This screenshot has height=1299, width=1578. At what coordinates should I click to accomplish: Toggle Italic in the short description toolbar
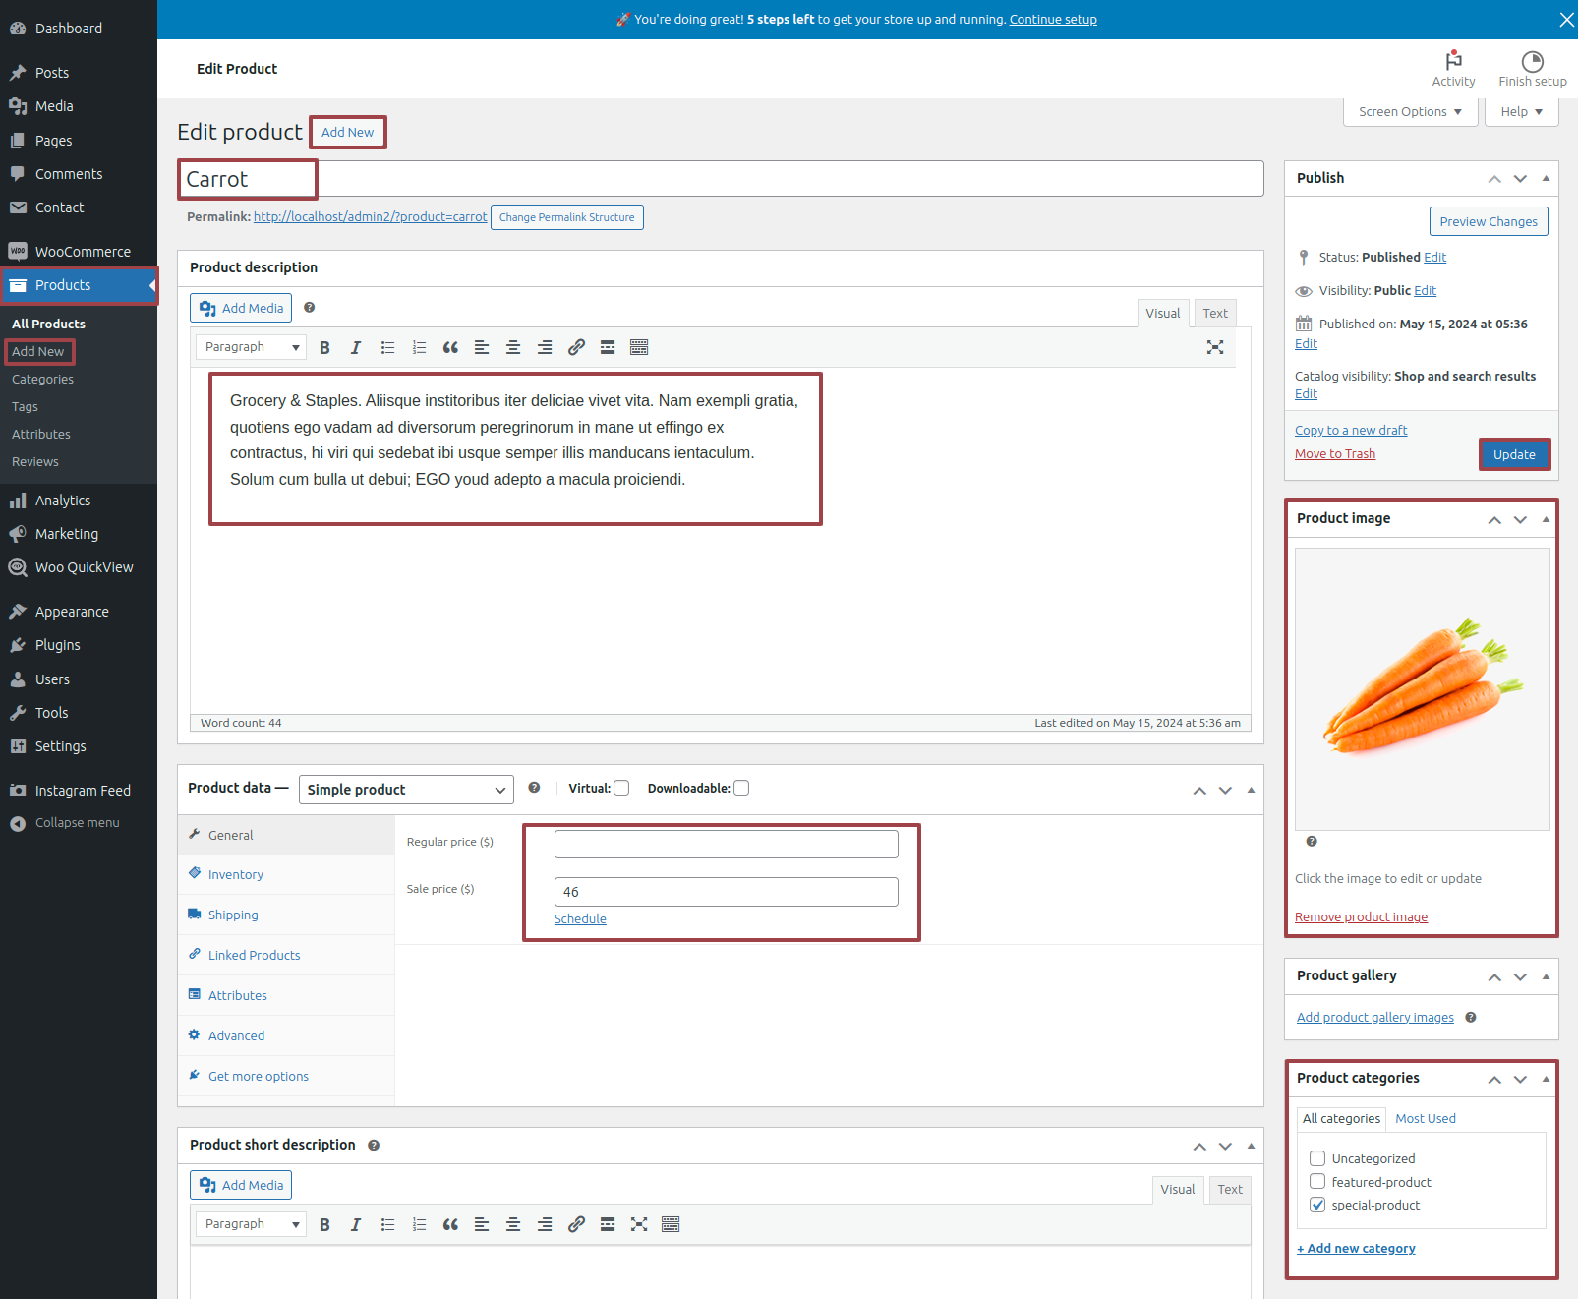click(x=356, y=1224)
